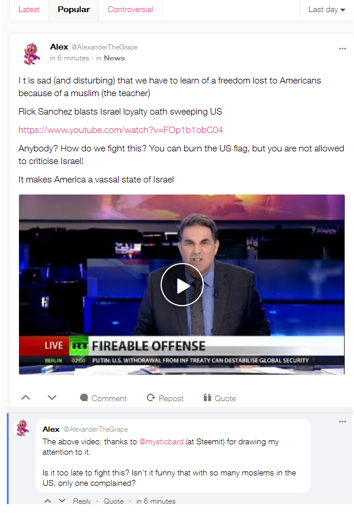Open Alex's avatar on the comment
This screenshot has height=518, width=354.
22,428
